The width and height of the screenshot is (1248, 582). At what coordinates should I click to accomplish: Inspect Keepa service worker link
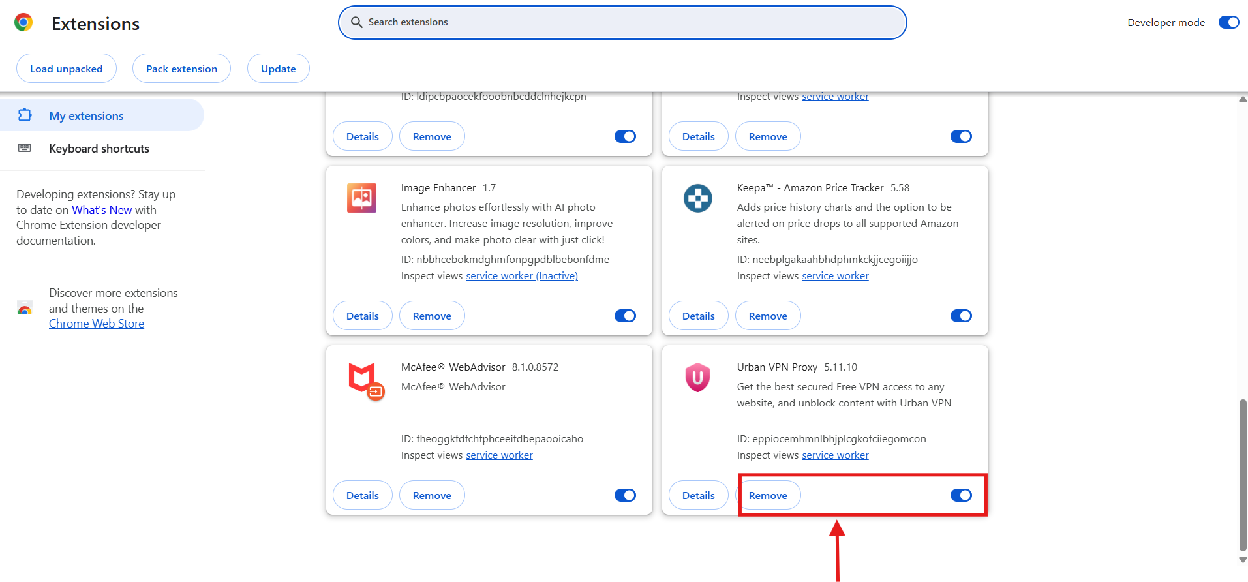tap(835, 275)
